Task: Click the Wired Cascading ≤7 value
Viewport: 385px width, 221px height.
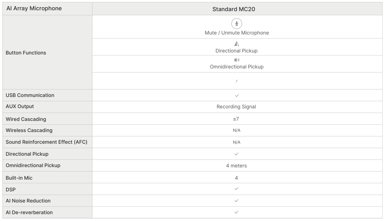Action: point(237,119)
